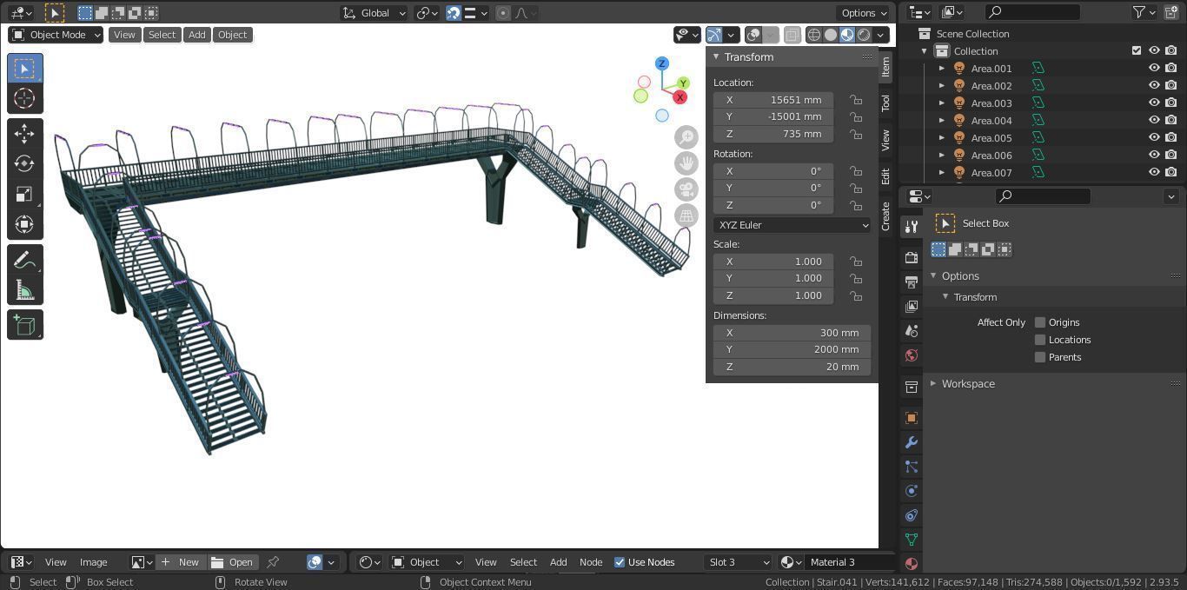Click the Dimensions Y 2000 mm field
The width and height of the screenshot is (1187, 590).
pos(792,349)
